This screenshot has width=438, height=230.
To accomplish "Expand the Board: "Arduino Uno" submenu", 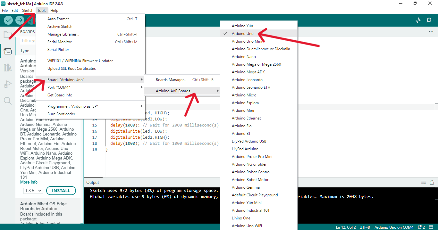I will click(90, 79).
